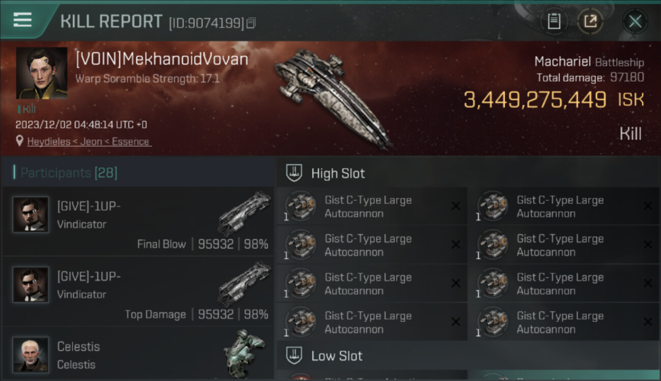The height and width of the screenshot is (381, 661).
Task: Open the Top Damage Vindicator participant entry
Action: [x=138, y=291]
